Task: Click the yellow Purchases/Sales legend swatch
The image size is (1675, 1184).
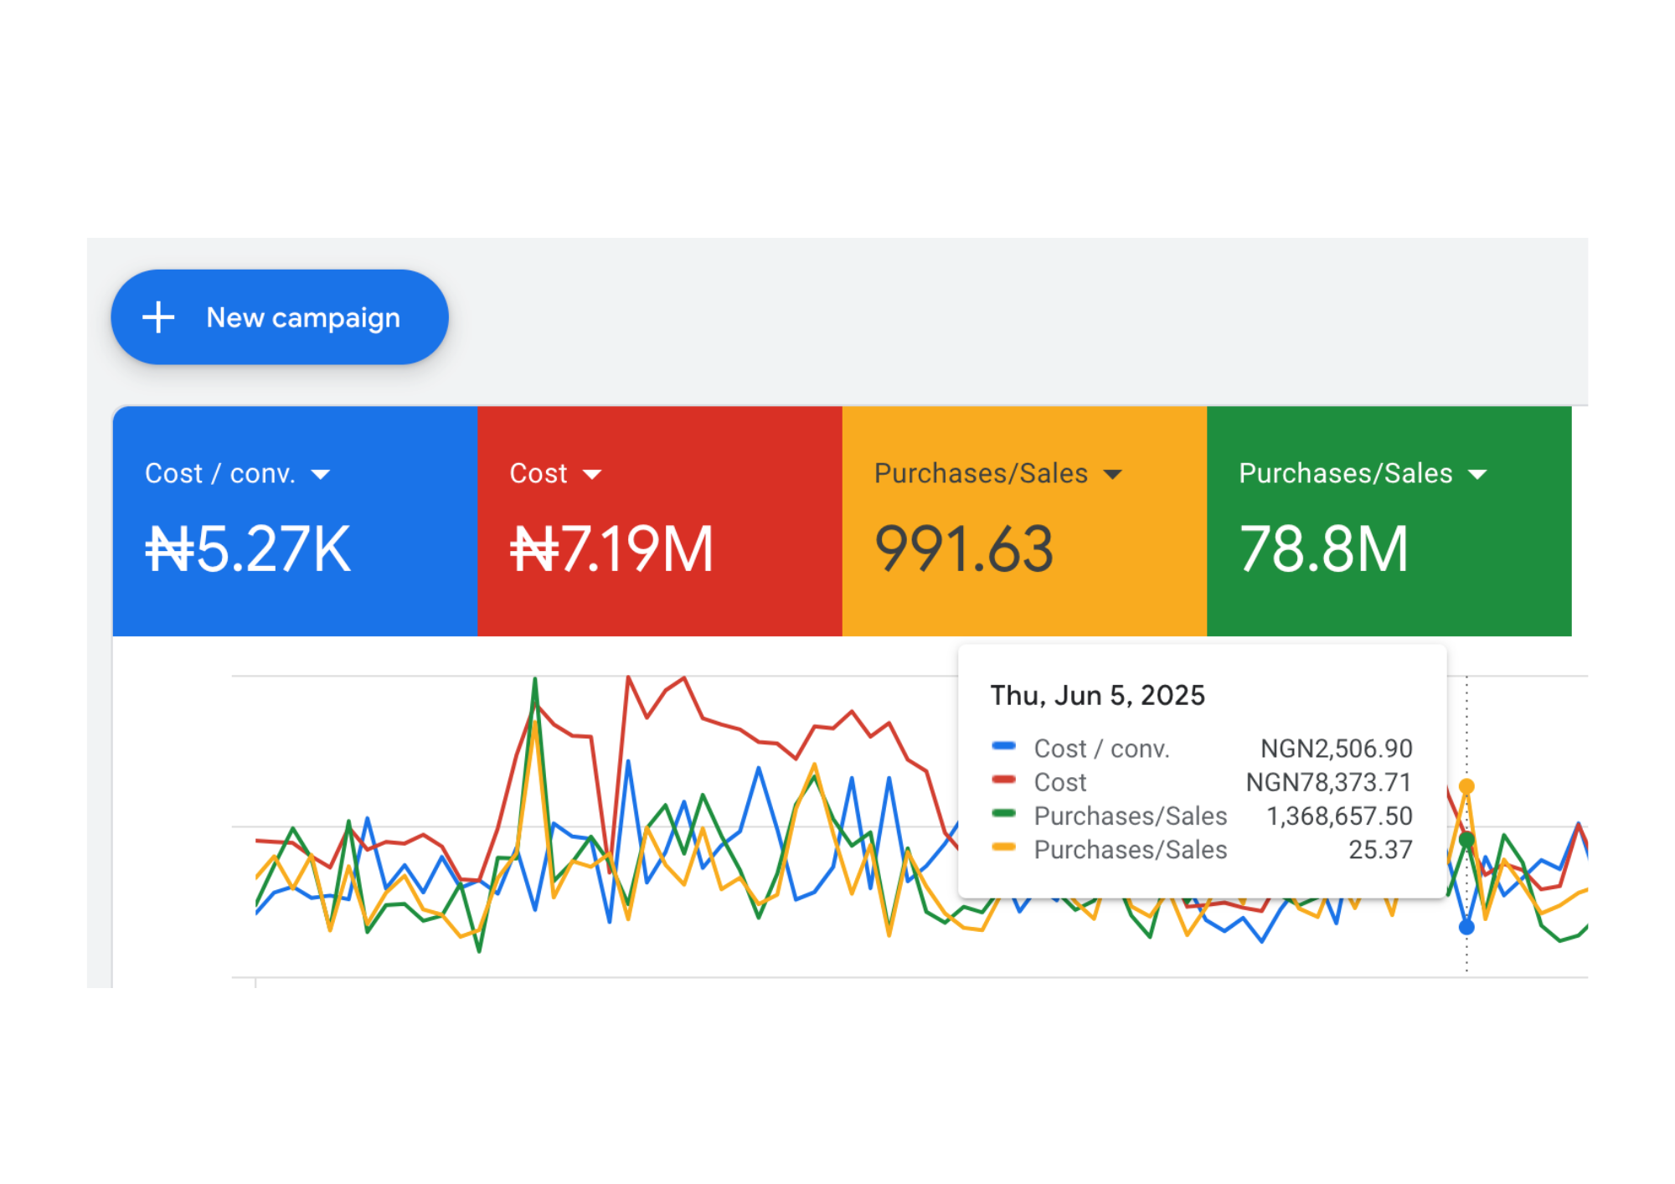Action: [1003, 847]
